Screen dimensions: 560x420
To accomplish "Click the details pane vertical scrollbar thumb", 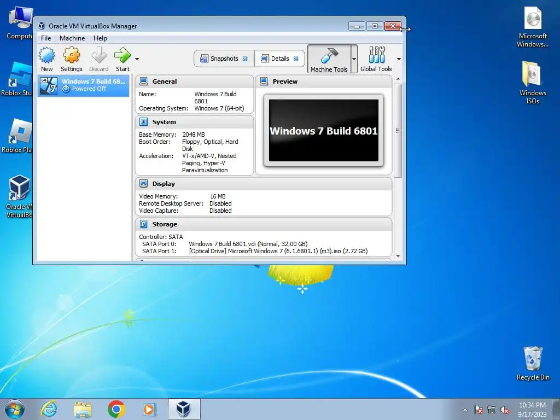I will coord(398,130).
